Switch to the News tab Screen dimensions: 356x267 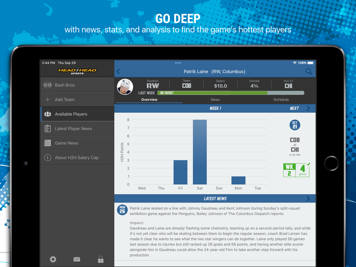click(215, 99)
